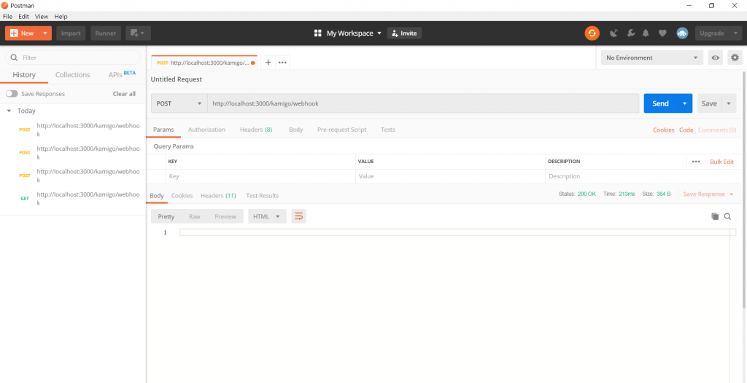
Task: Open the Save button dropdown arrow
Action: [729, 103]
